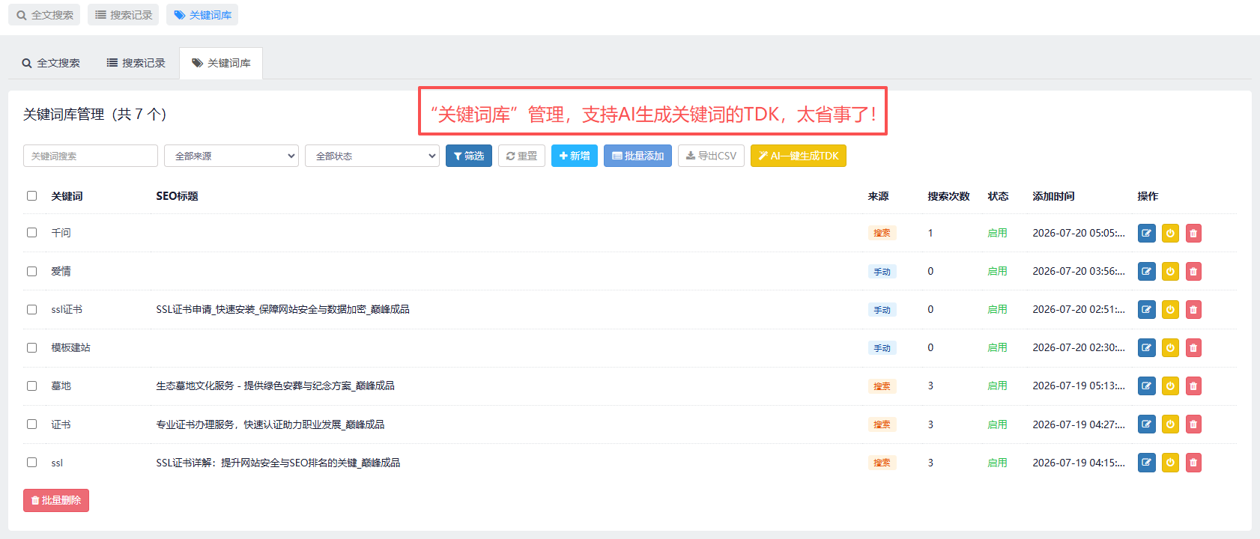This screenshot has height=539, width=1260.
Task: Expand the 全部状态 status dropdown
Action: coord(372,156)
